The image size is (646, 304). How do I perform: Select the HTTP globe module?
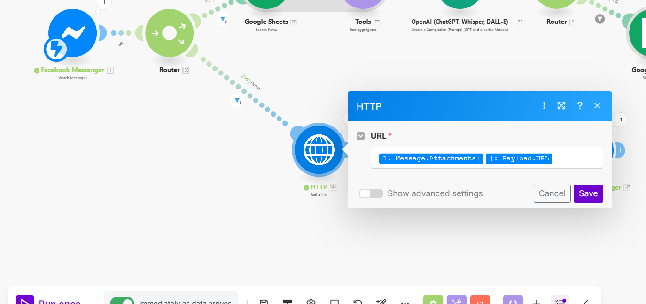[319, 150]
